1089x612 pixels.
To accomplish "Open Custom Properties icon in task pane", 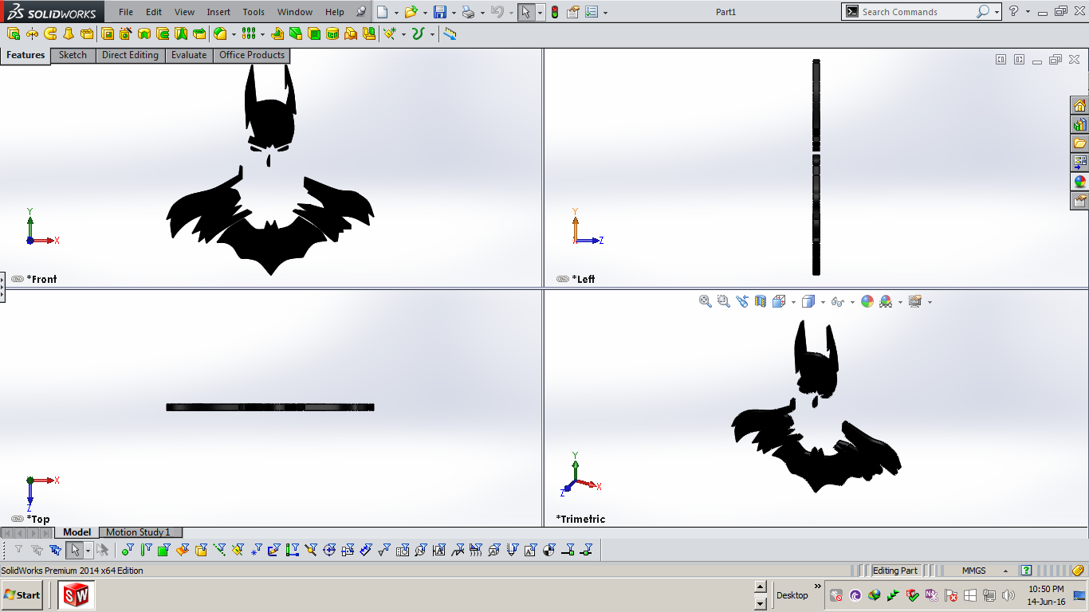I will coord(1079,201).
